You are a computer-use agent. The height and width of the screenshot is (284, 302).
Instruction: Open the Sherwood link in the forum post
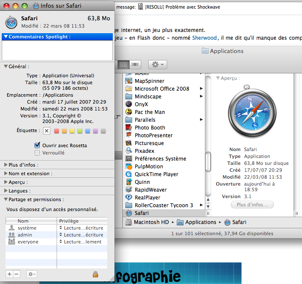coord(204,38)
